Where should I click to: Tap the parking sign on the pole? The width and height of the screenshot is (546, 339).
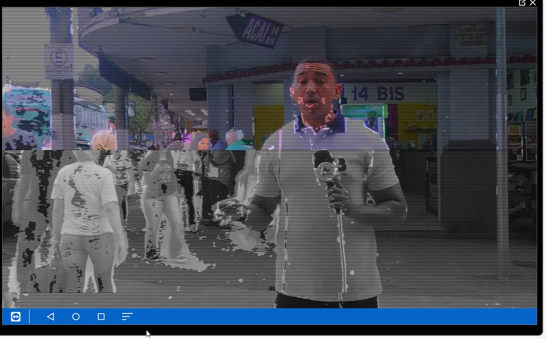pyautogui.click(x=59, y=59)
